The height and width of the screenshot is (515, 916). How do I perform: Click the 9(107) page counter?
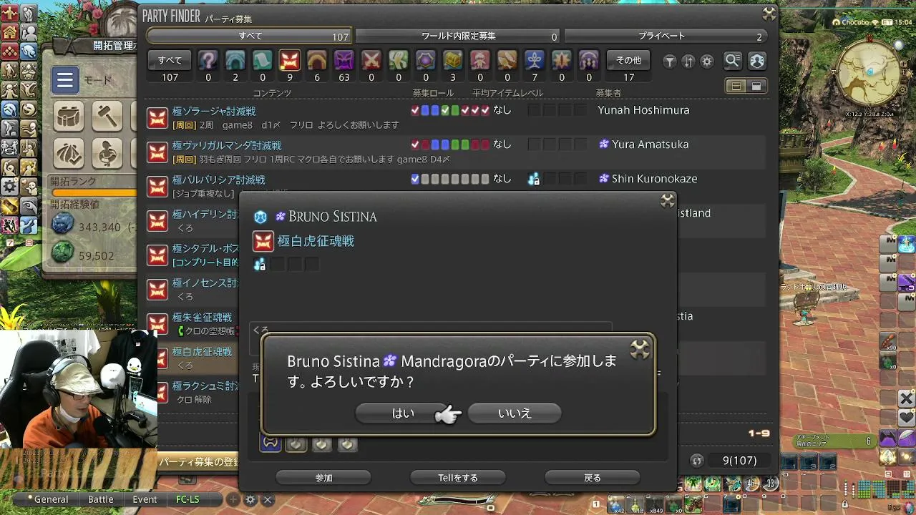pos(739,461)
